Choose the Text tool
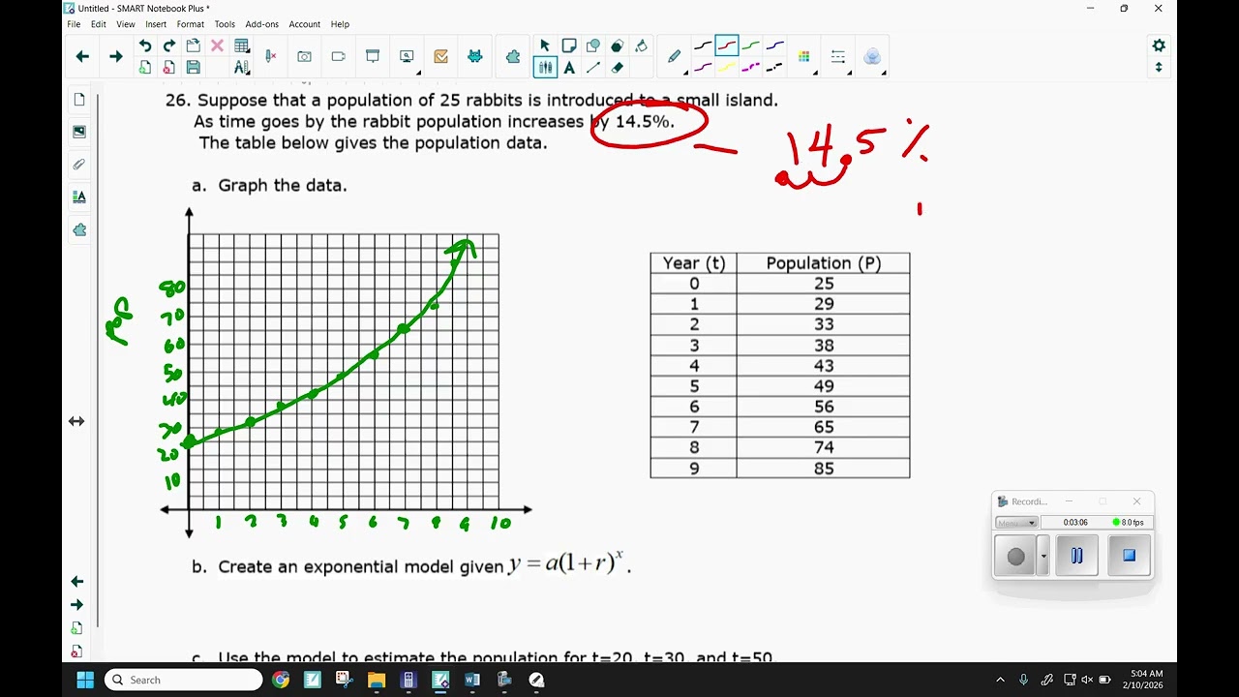The width and height of the screenshot is (1239, 697). click(x=569, y=68)
